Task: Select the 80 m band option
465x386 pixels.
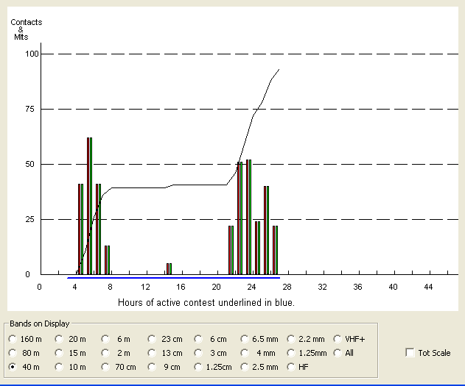Action: tap(13, 353)
